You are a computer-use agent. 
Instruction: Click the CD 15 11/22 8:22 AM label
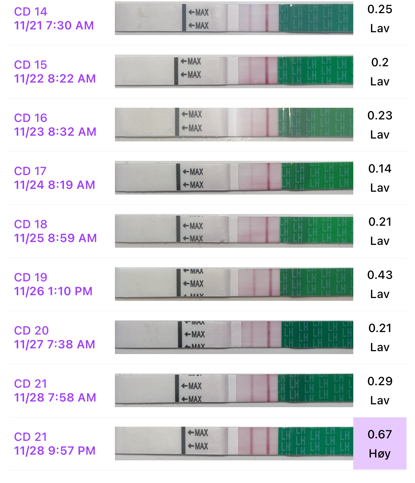(55, 72)
